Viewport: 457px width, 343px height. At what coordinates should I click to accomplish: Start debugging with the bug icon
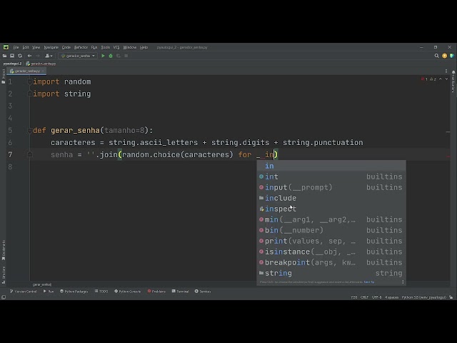(x=111, y=56)
